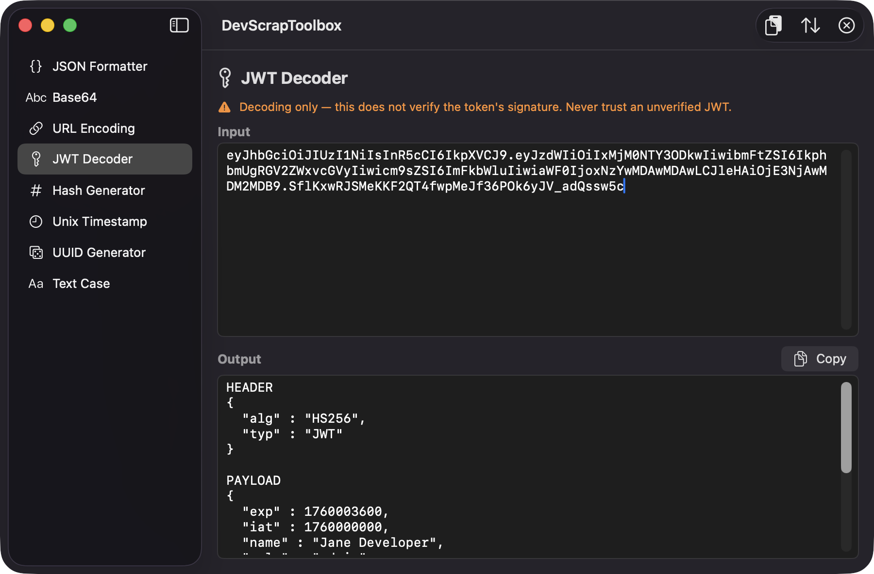The width and height of the screenshot is (874, 574).
Task: Open URL Encoding from the sidebar
Action: [105, 128]
